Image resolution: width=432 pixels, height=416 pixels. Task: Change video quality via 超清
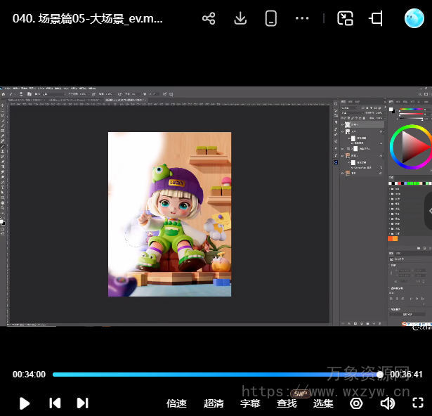pos(214,403)
